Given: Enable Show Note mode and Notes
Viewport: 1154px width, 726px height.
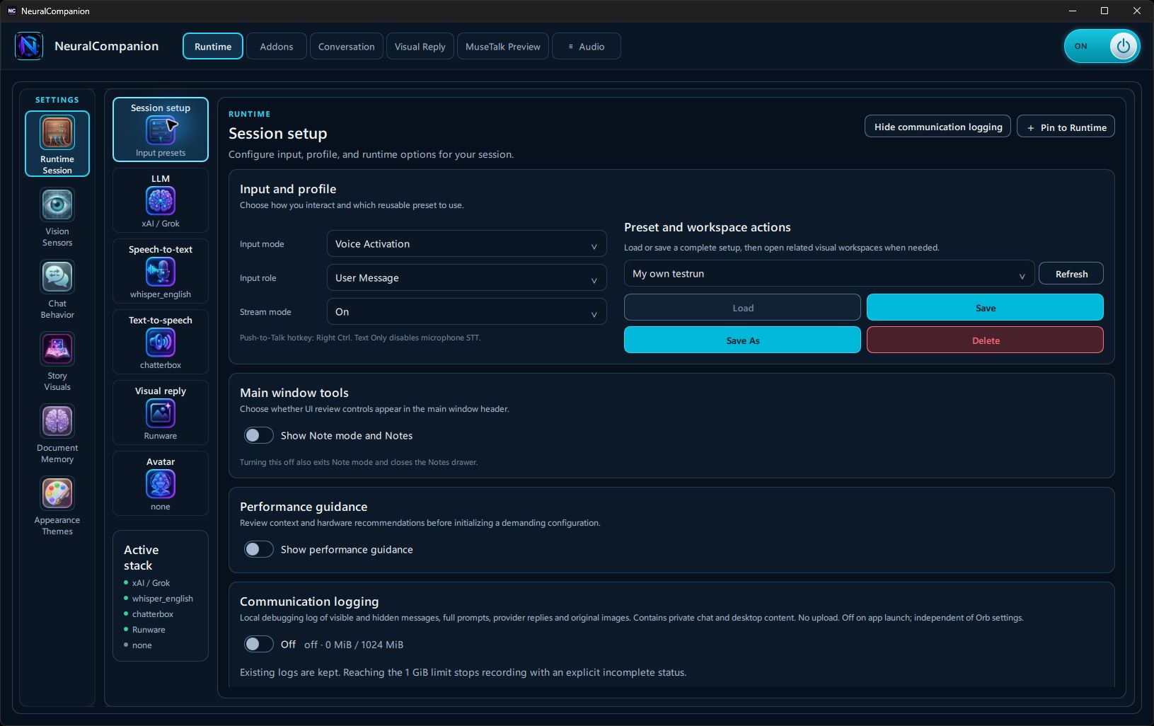Looking at the screenshot, I should point(258,436).
